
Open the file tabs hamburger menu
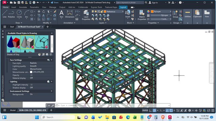coord(5,27)
